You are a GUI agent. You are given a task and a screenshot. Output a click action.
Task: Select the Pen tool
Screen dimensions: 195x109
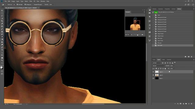tap(2, 47)
